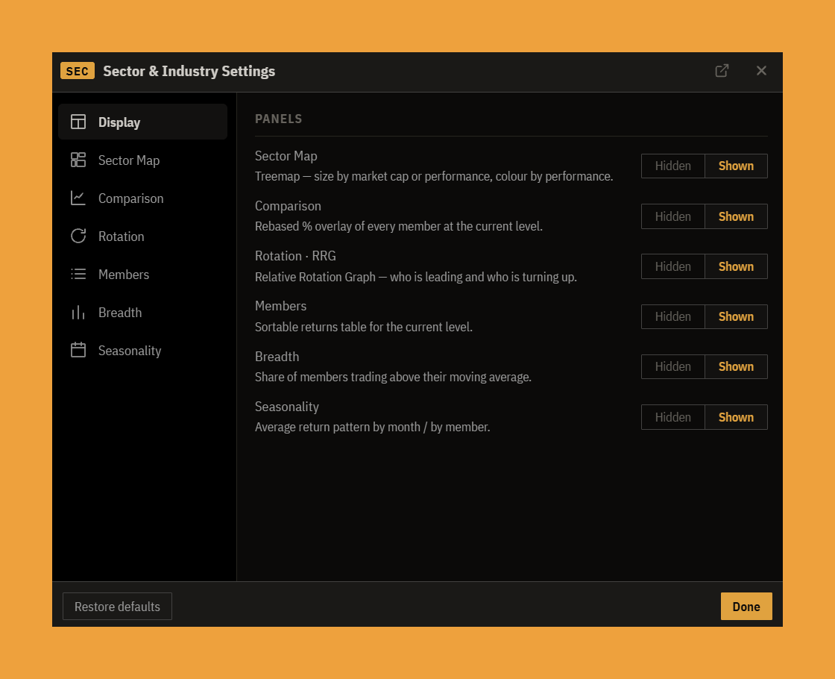Open the Breadth settings tab
The image size is (835, 679).
[142, 313]
